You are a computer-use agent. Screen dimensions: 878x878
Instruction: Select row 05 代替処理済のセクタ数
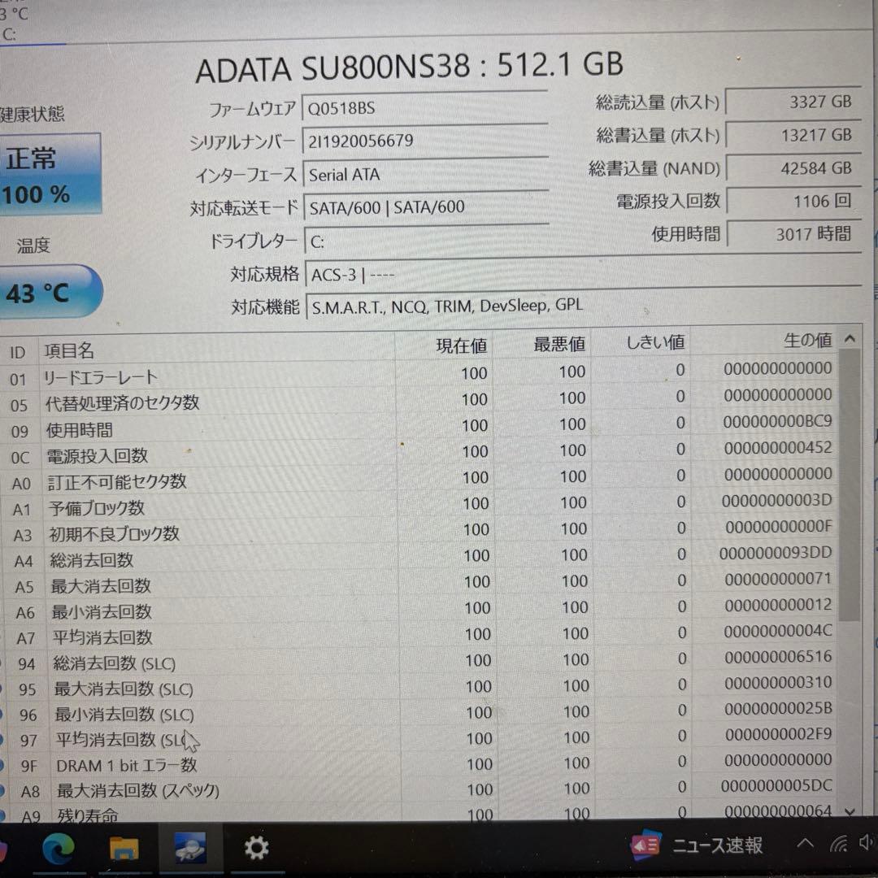(x=419, y=399)
